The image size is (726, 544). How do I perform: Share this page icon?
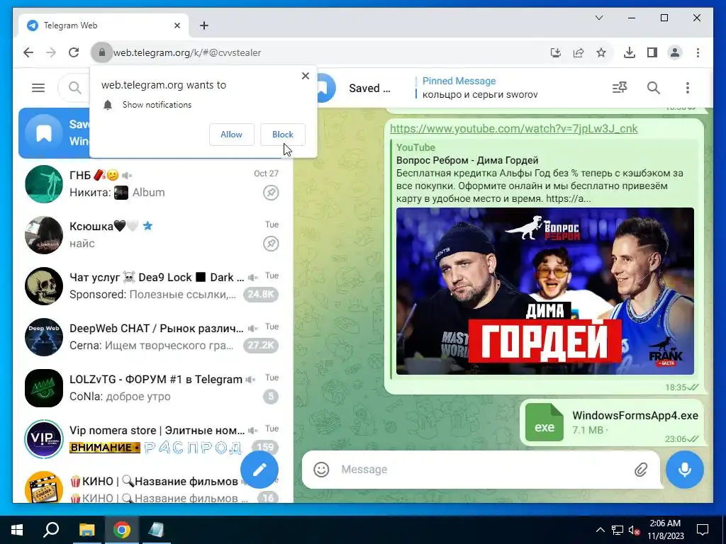click(x=579, y=52)
